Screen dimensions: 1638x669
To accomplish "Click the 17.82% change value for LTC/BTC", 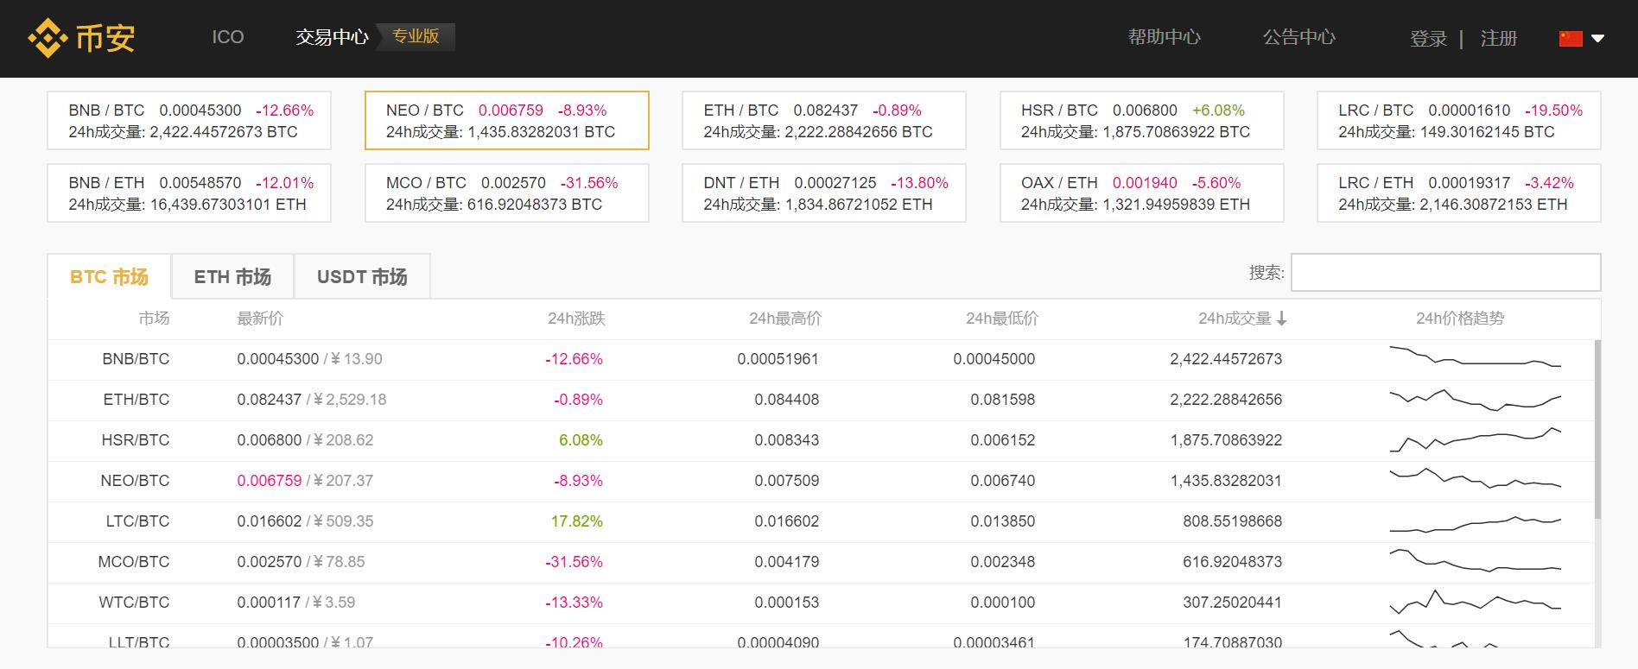I will click(577, 521).
